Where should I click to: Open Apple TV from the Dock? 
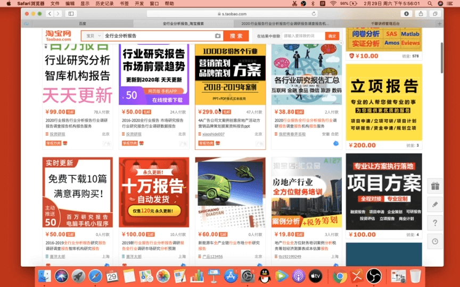tap(315, 276)
